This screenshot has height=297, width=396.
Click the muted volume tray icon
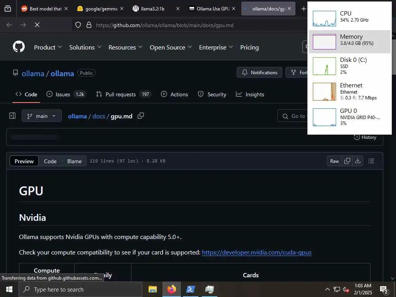[346, 289]
